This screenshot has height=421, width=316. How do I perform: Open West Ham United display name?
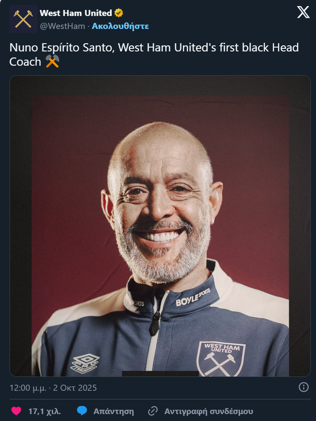[76, 13]
